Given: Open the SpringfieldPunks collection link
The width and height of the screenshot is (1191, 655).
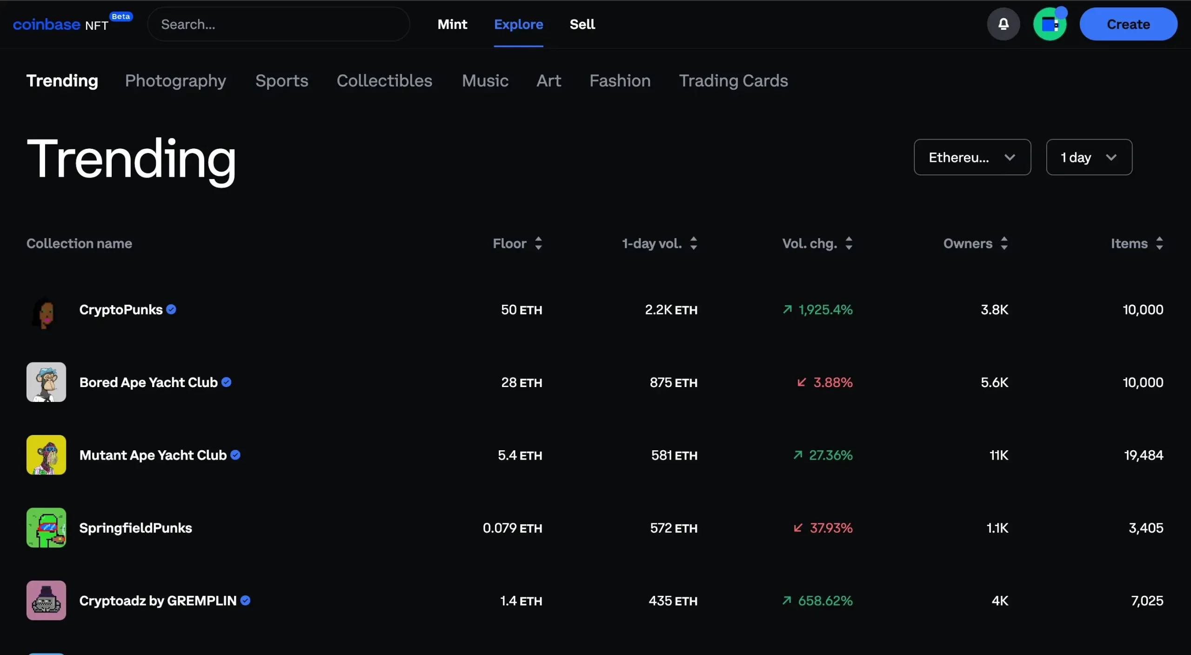Looking at the screenshot, I should click(x=135, y=528).
